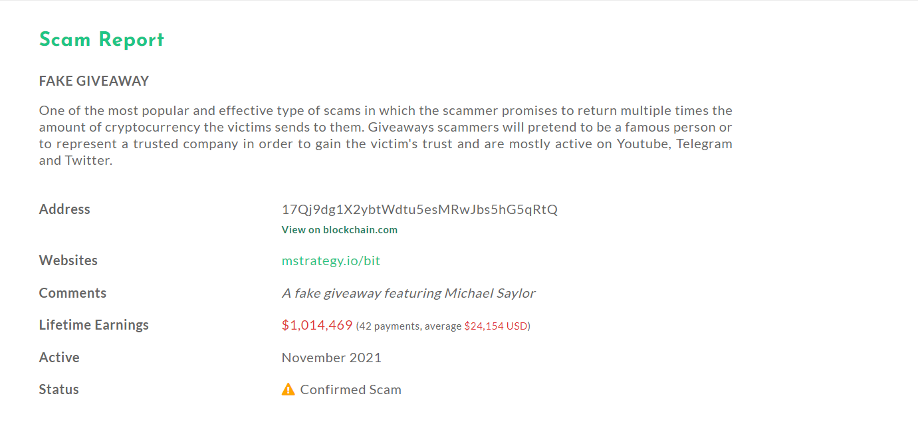The height and width of the screenshot is (426, 918).
Task: Click the November 2021 active date
Action: click(332, 358)
